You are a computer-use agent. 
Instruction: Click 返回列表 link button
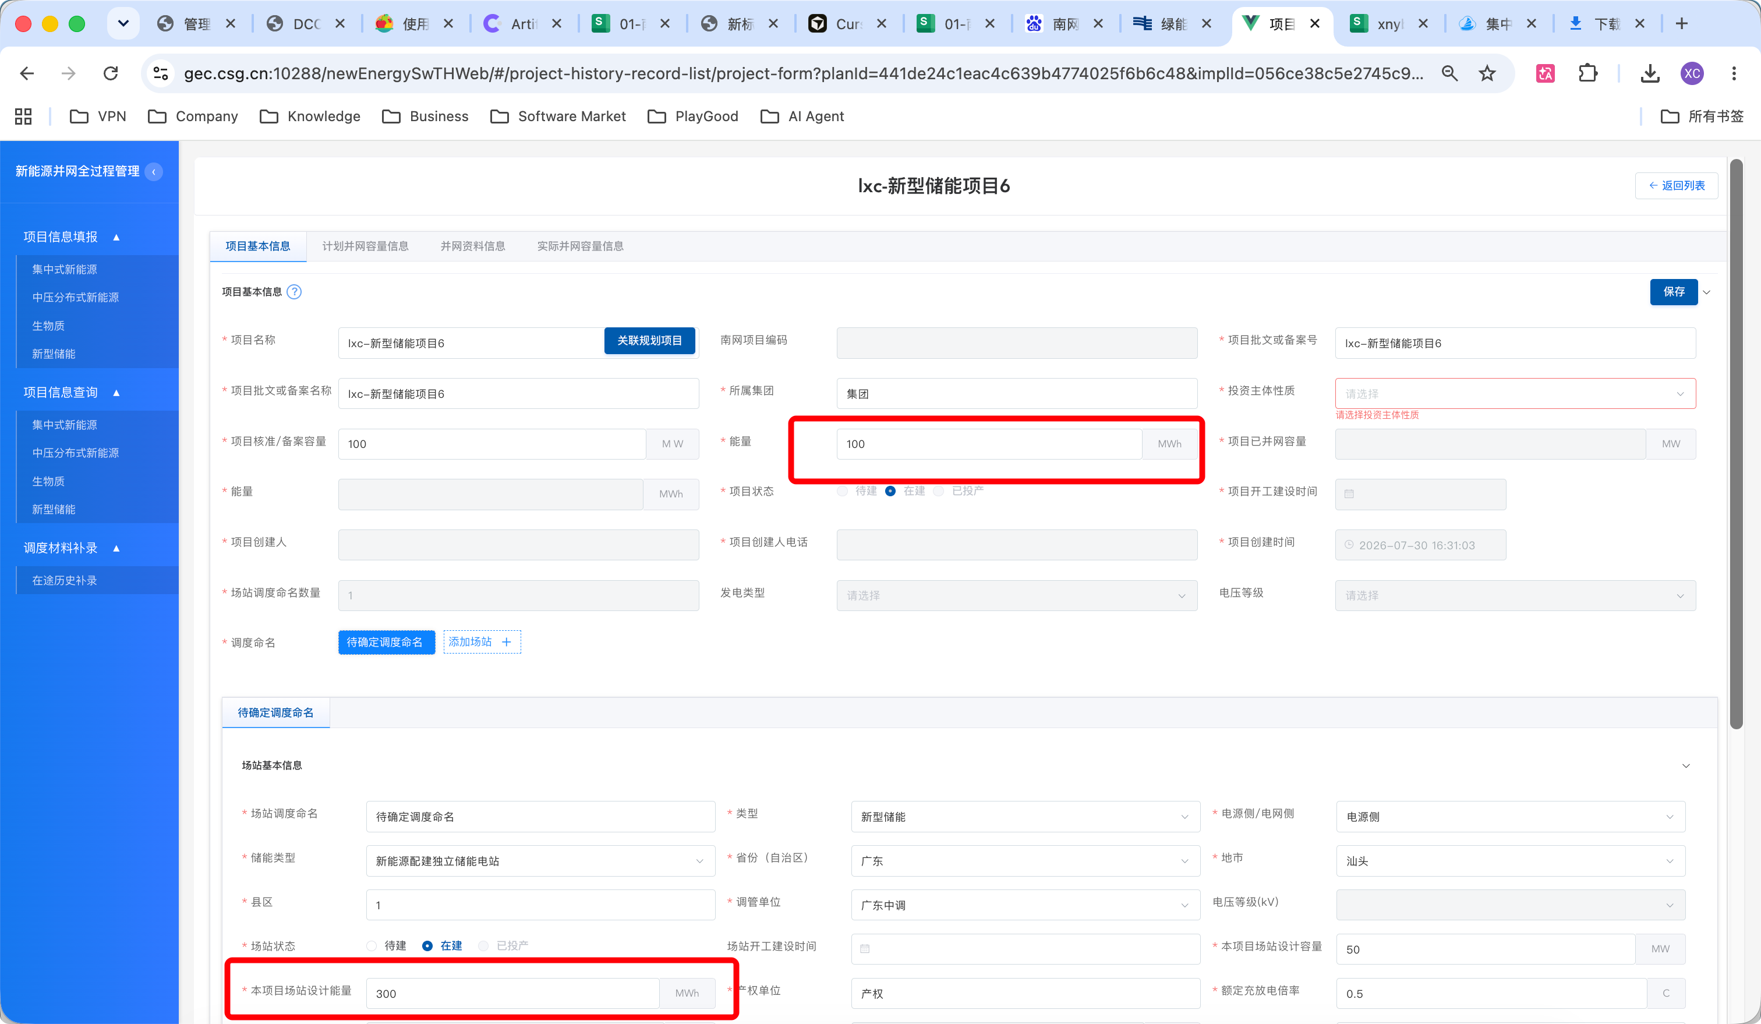[1676, 185]
